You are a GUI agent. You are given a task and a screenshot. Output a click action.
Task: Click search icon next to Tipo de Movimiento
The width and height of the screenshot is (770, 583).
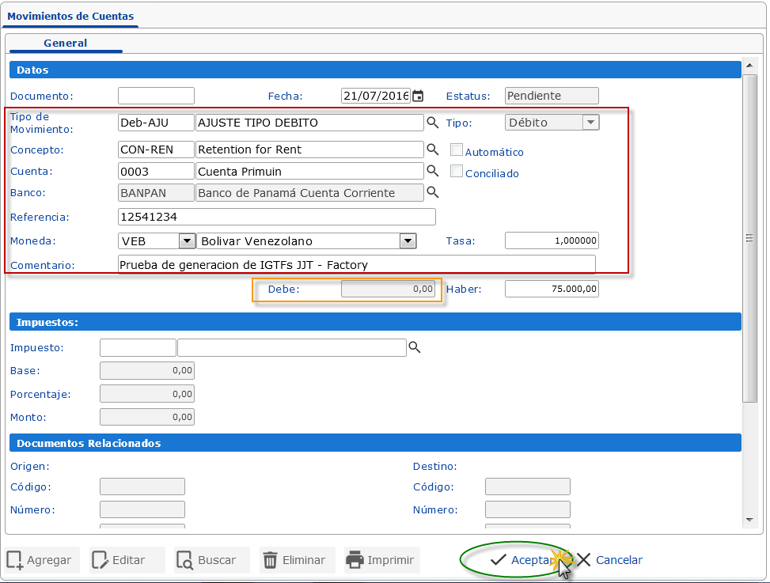(433, 123)
